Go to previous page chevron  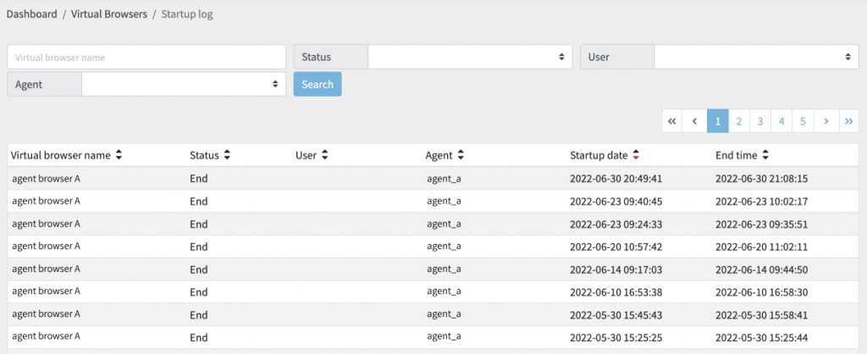click(x=694, y=121)
